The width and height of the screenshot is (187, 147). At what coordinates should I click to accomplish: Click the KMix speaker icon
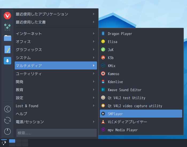click(103, 65)
